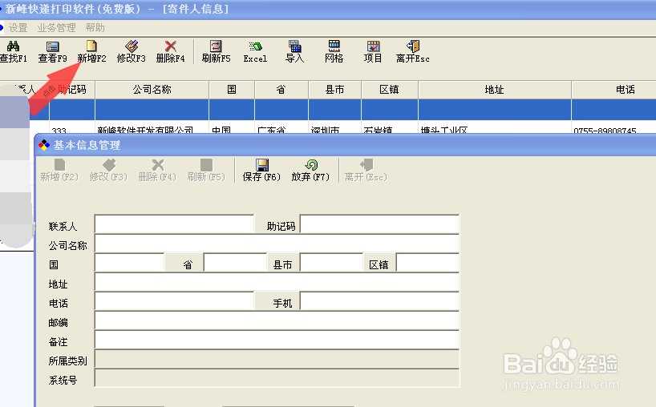
Task: Click the 国 column header
Action: 232,90
